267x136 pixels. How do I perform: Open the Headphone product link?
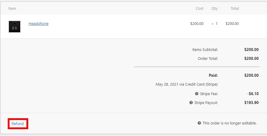[x=38, y=24]
